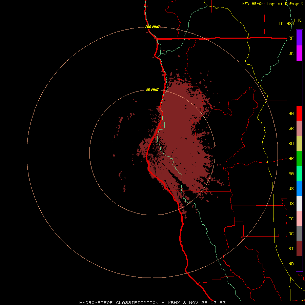Viewport: 305px width, 305px height.
Task: Click the RF legend label
Action: [291, 38]
